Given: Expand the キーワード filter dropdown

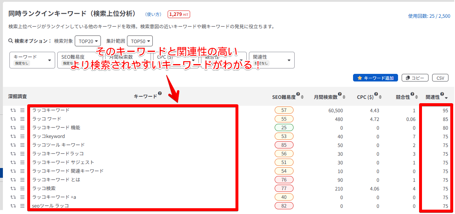Looking at the screenshot, I should pyautogui.click(x=32, y=60).
